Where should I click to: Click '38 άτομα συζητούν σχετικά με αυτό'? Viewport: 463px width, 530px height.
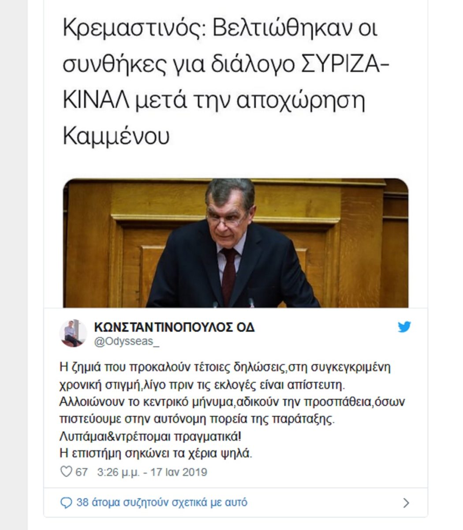coord(162,502)
